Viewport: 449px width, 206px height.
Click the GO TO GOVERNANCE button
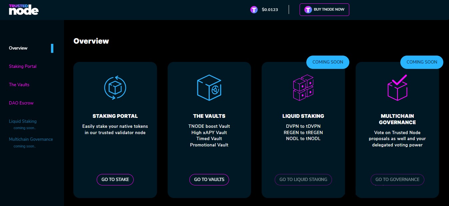click(397, 180)
